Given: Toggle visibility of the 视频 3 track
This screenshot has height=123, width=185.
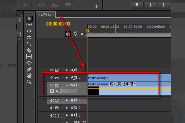Looking at the screenshot, I should [x=51, y=70].
